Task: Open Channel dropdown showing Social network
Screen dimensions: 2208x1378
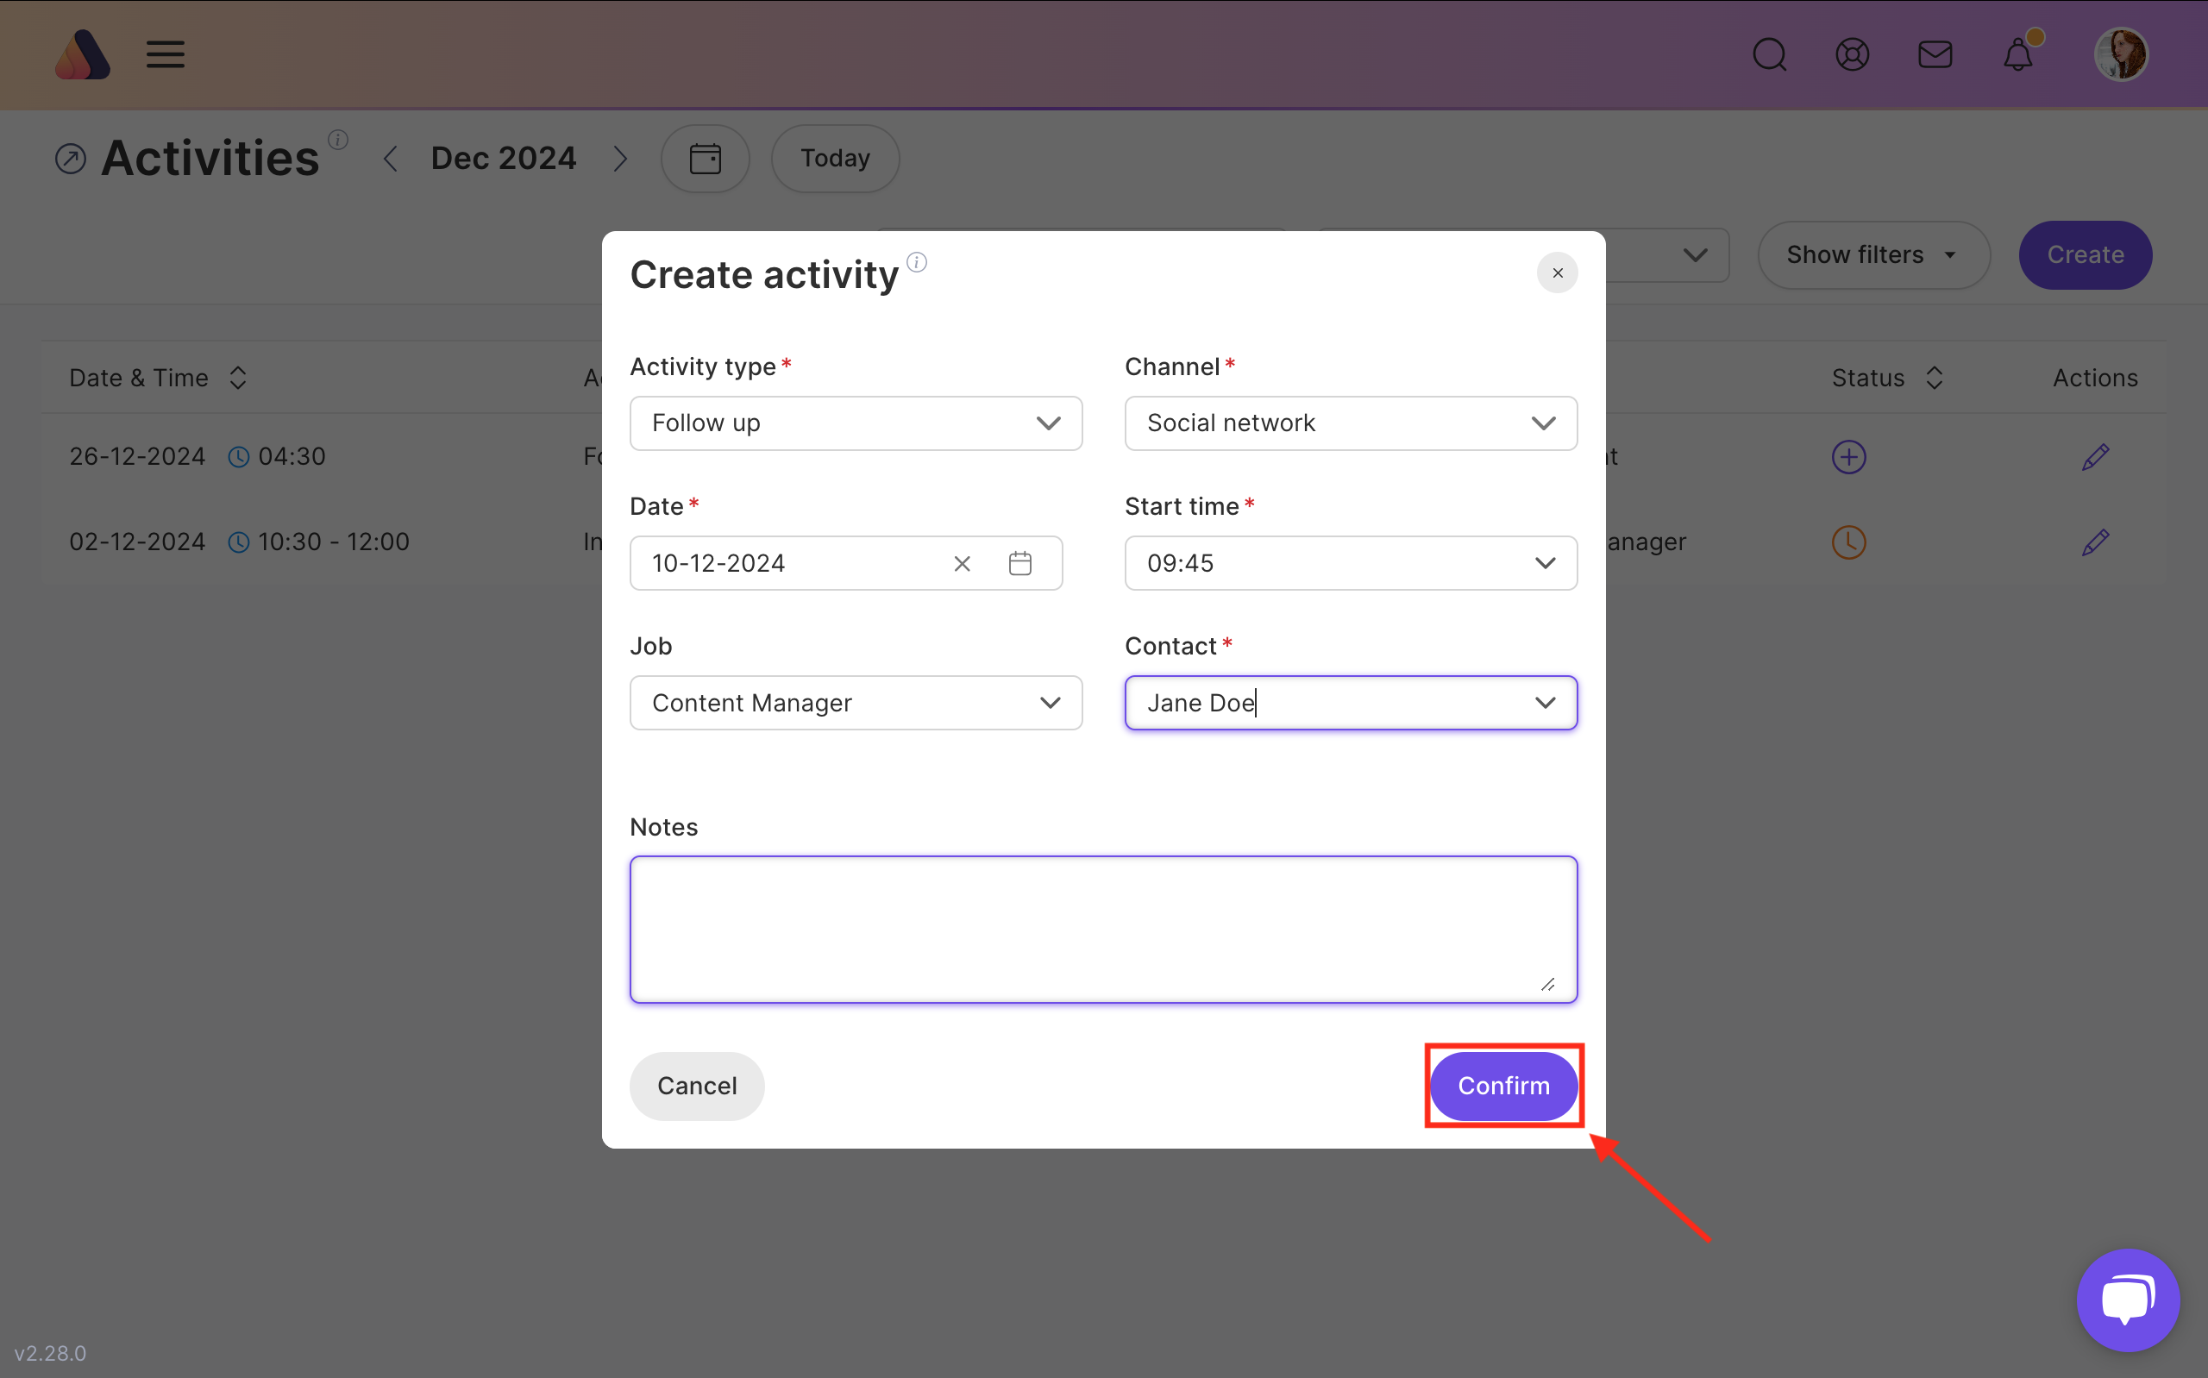Action: (1351, 423)
